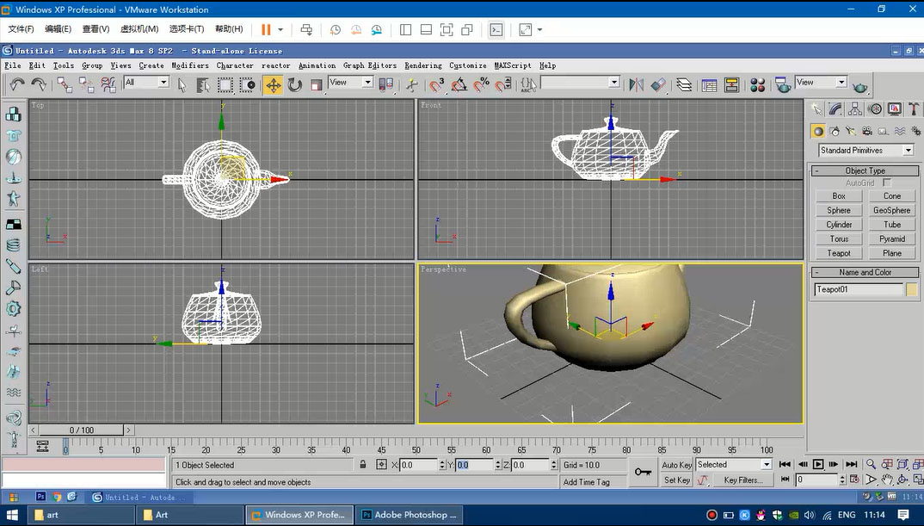Switch to the Display command panel
The height and width of the screenshot is (526, 924).
(x=895, y=108)
